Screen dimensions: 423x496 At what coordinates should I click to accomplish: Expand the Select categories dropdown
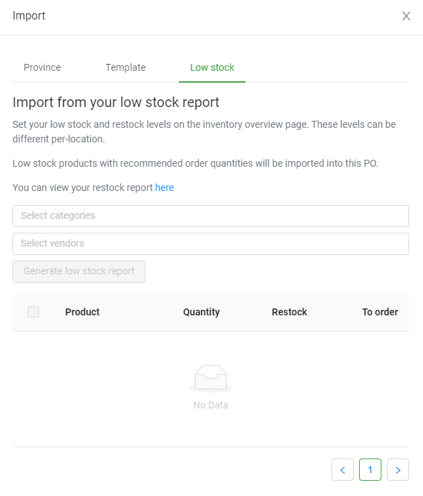[x=211, y=216]
